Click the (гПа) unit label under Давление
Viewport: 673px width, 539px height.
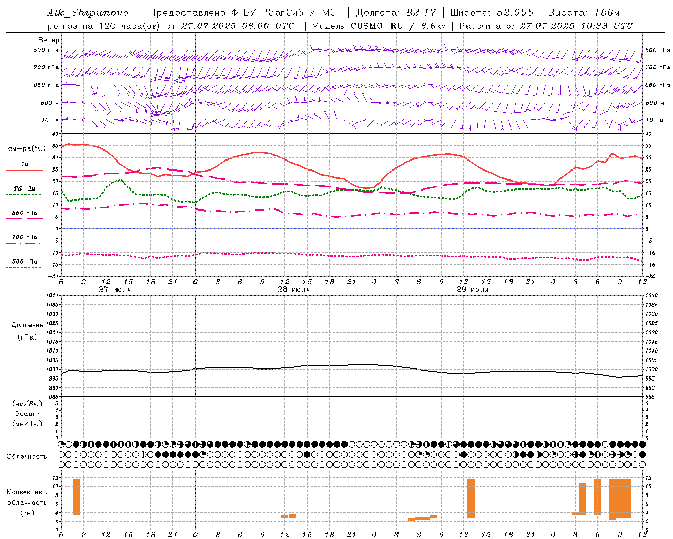tap(27, 337)
